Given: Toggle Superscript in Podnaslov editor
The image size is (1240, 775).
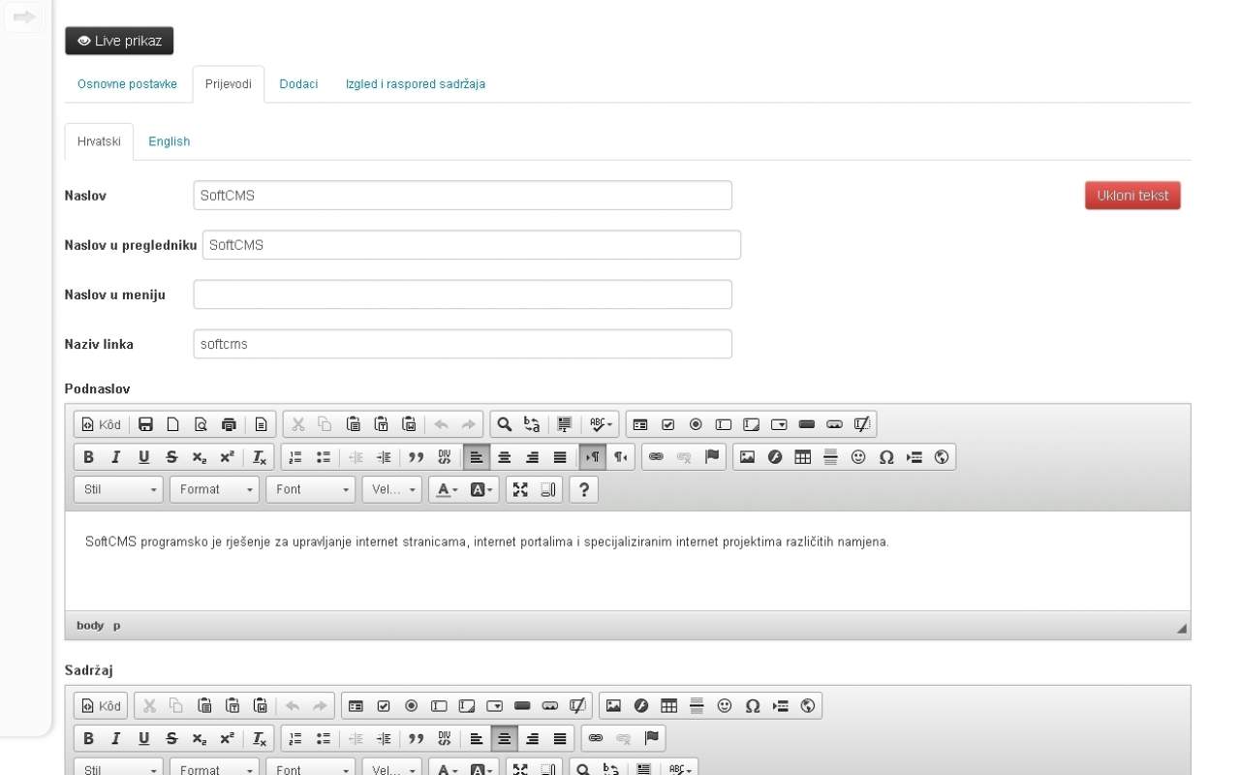Looking at the screenshot, I should 227,457.
